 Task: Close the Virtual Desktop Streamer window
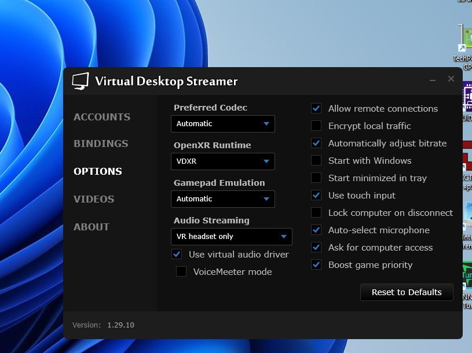(x=451, y=79)
